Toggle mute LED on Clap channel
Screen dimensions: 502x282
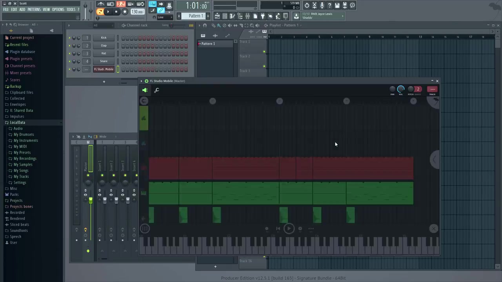point(69,46)
